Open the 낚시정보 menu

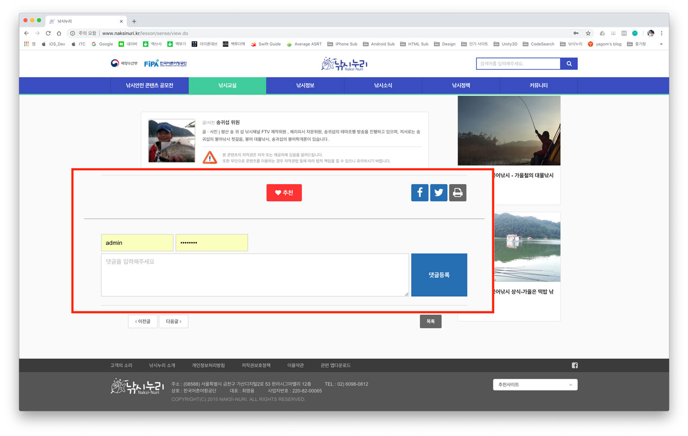[x=305, y=85]
